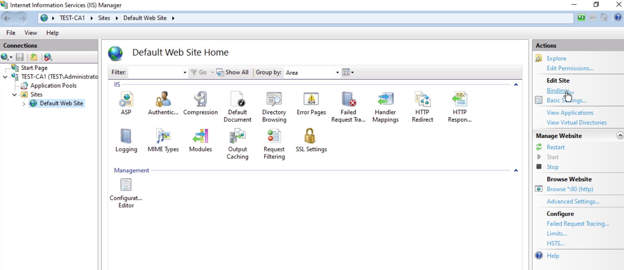
Task: Click Default Web Site in breadcrumb path
Action: pyautogui.click(x=145, y=18)
